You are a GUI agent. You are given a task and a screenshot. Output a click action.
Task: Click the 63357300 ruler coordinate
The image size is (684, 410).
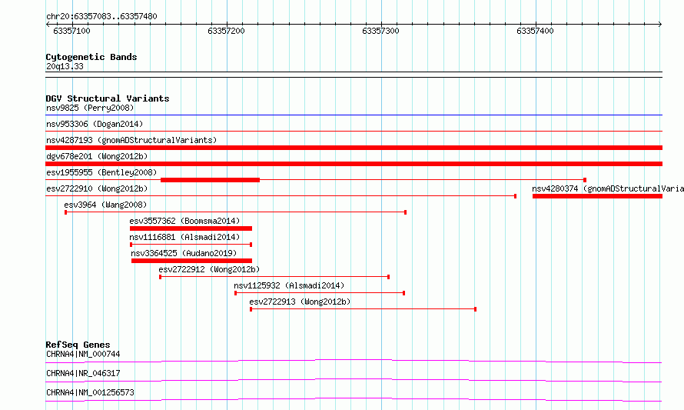click(x=380, y=31)
